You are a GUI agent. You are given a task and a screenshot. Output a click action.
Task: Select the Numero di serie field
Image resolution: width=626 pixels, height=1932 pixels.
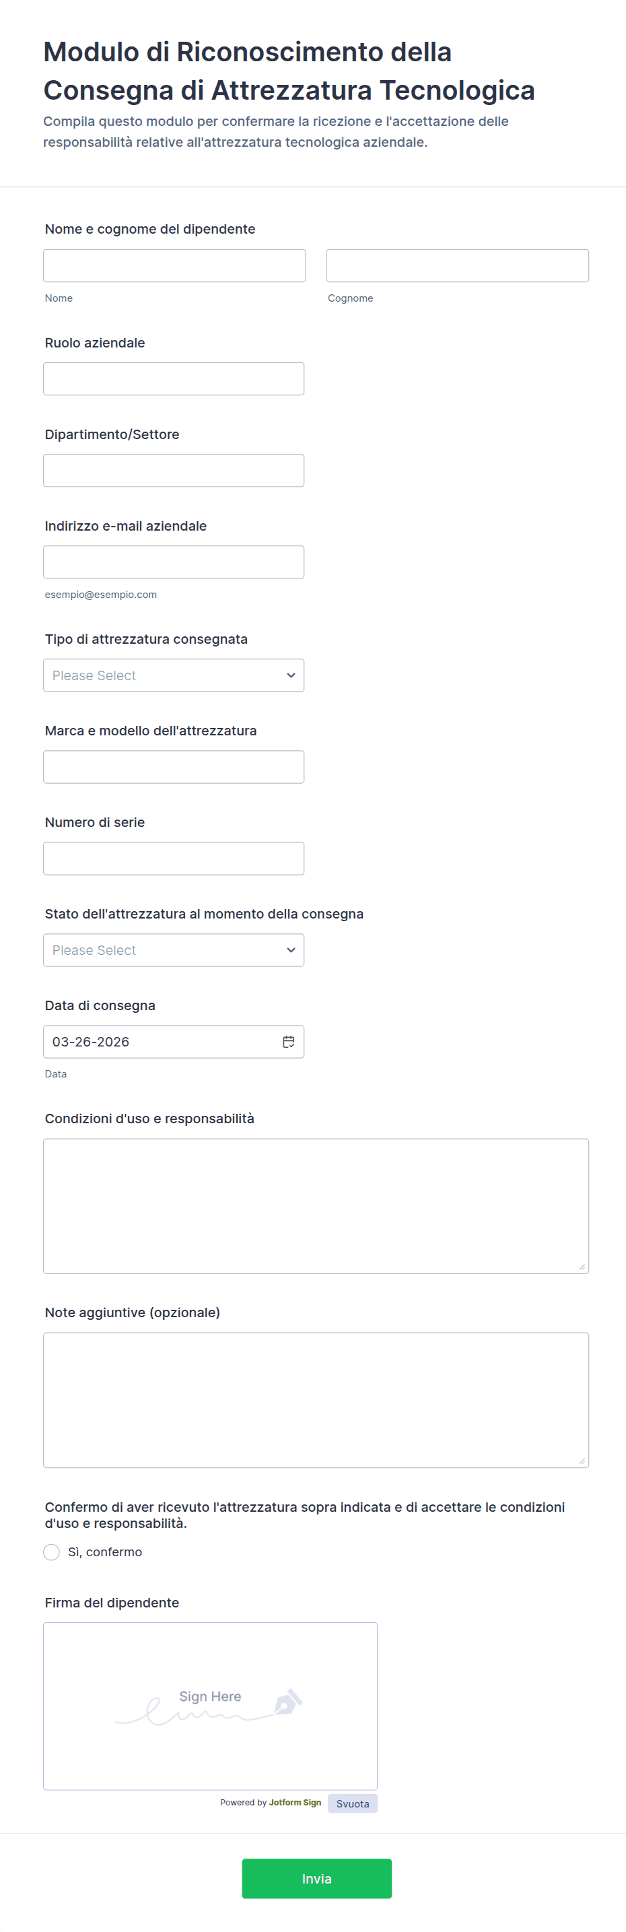(174, 859)
